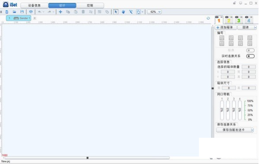The width and height of the screenshot is (262, 165).
Task: Toggle eye visibility on port 4 tab
Action: [247, 17]
